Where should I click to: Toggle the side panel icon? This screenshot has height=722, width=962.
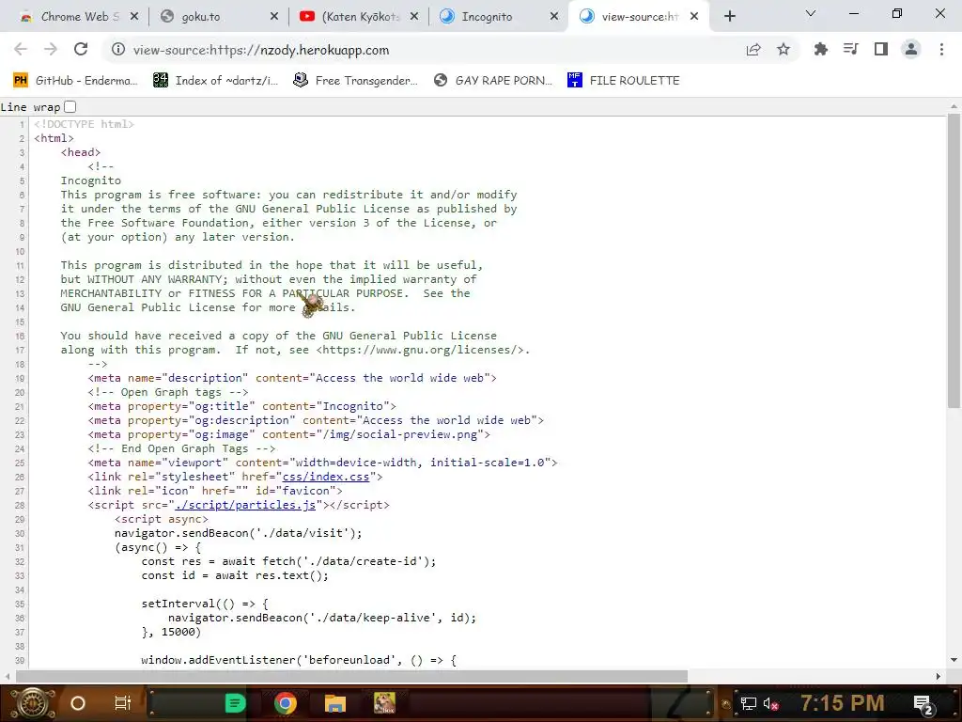tap(881, 49)
